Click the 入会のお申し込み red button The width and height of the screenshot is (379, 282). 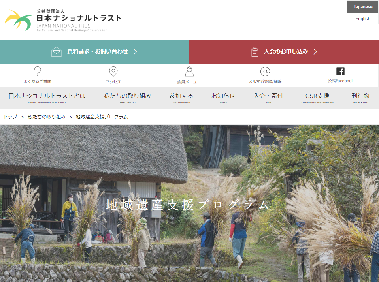coord(284,51)
